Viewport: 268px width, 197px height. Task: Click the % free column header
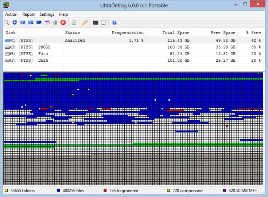(250, 32)
